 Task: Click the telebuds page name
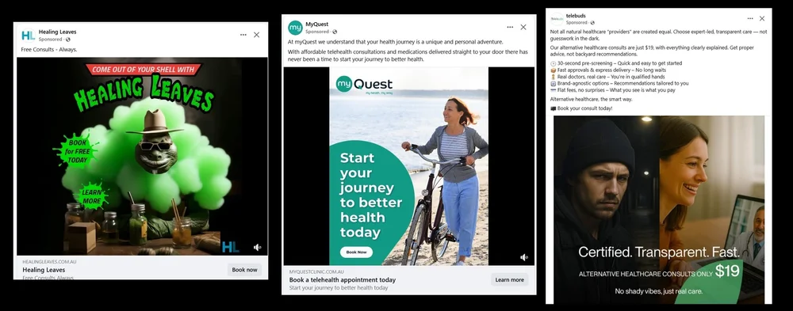click(576, 16)
